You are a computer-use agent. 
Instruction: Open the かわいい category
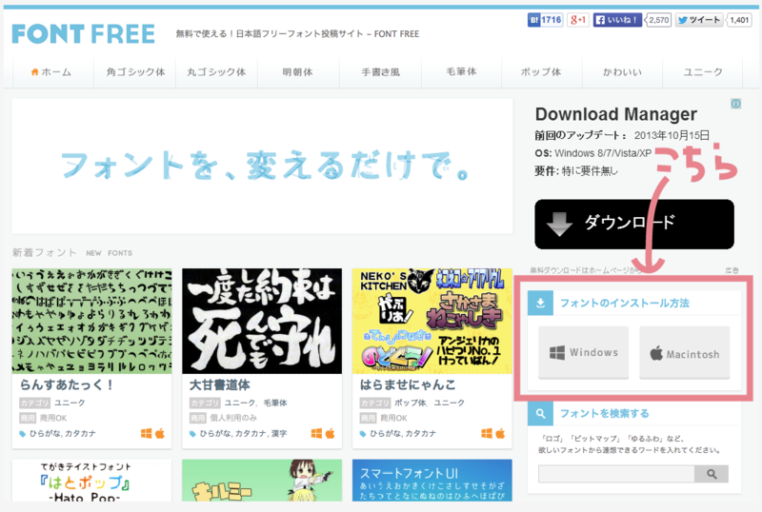pos(622,72)
